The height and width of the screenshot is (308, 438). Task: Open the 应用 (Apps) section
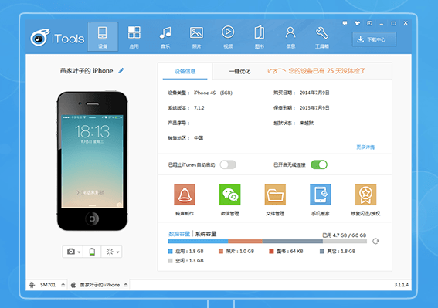click(134, 37)
